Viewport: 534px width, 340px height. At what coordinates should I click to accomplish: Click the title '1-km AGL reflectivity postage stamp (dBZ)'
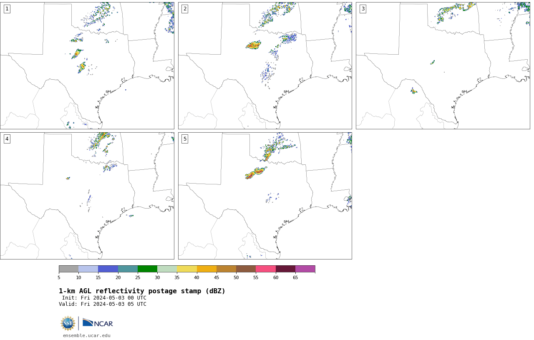click(142, 291)
